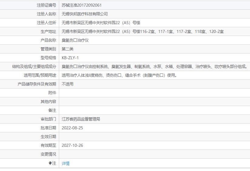
Task: Click the 产品名称 label
Action: (x=48, y=40)
